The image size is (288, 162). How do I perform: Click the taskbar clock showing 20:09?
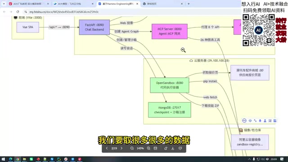point(274,159)
